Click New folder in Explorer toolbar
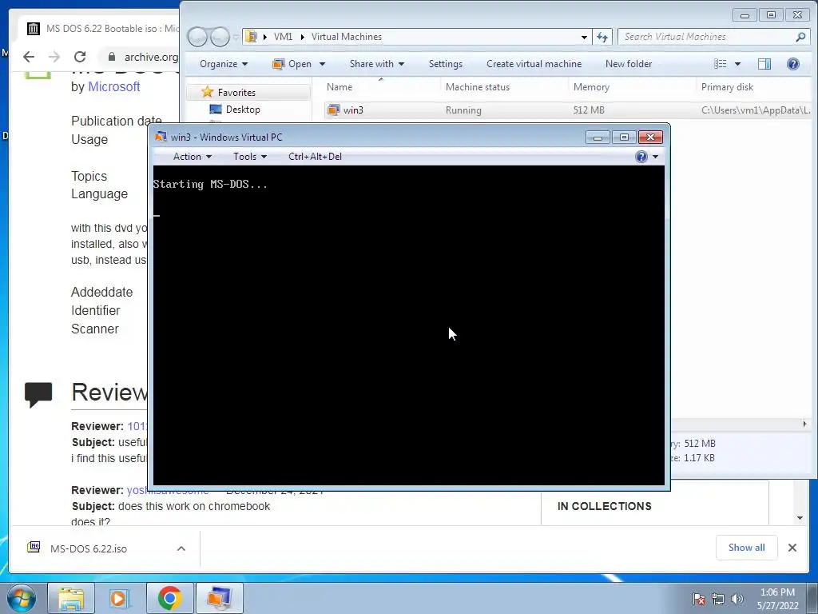Viewport: 818px width, 614px height. tap(629, 64)
